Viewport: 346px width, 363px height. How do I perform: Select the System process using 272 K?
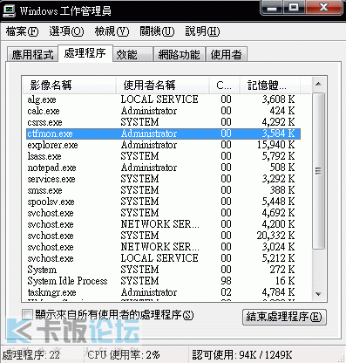163,270
